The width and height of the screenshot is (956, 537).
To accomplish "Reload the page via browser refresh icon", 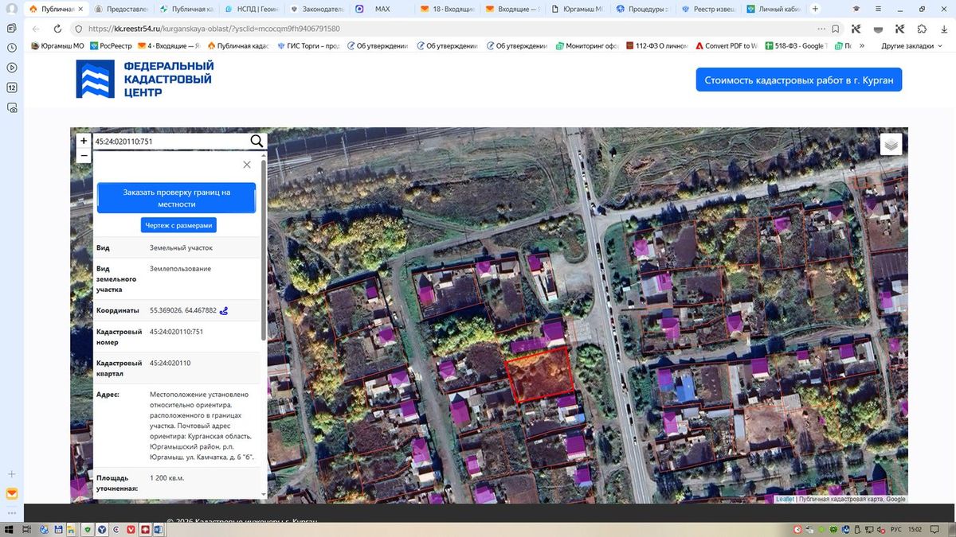I will coord(57,28).
